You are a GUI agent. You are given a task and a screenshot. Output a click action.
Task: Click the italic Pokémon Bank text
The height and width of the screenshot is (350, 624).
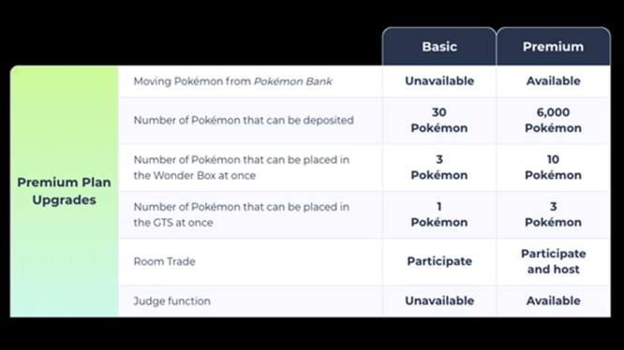click(293, 81)
